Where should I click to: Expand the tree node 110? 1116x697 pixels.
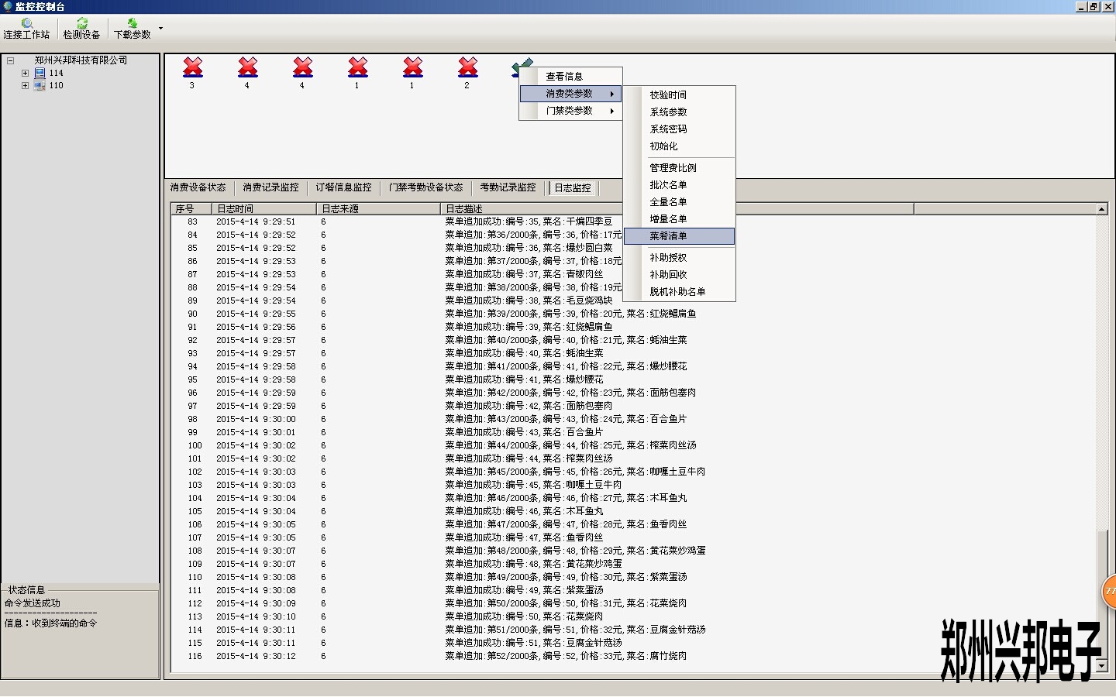pos(25,86)
